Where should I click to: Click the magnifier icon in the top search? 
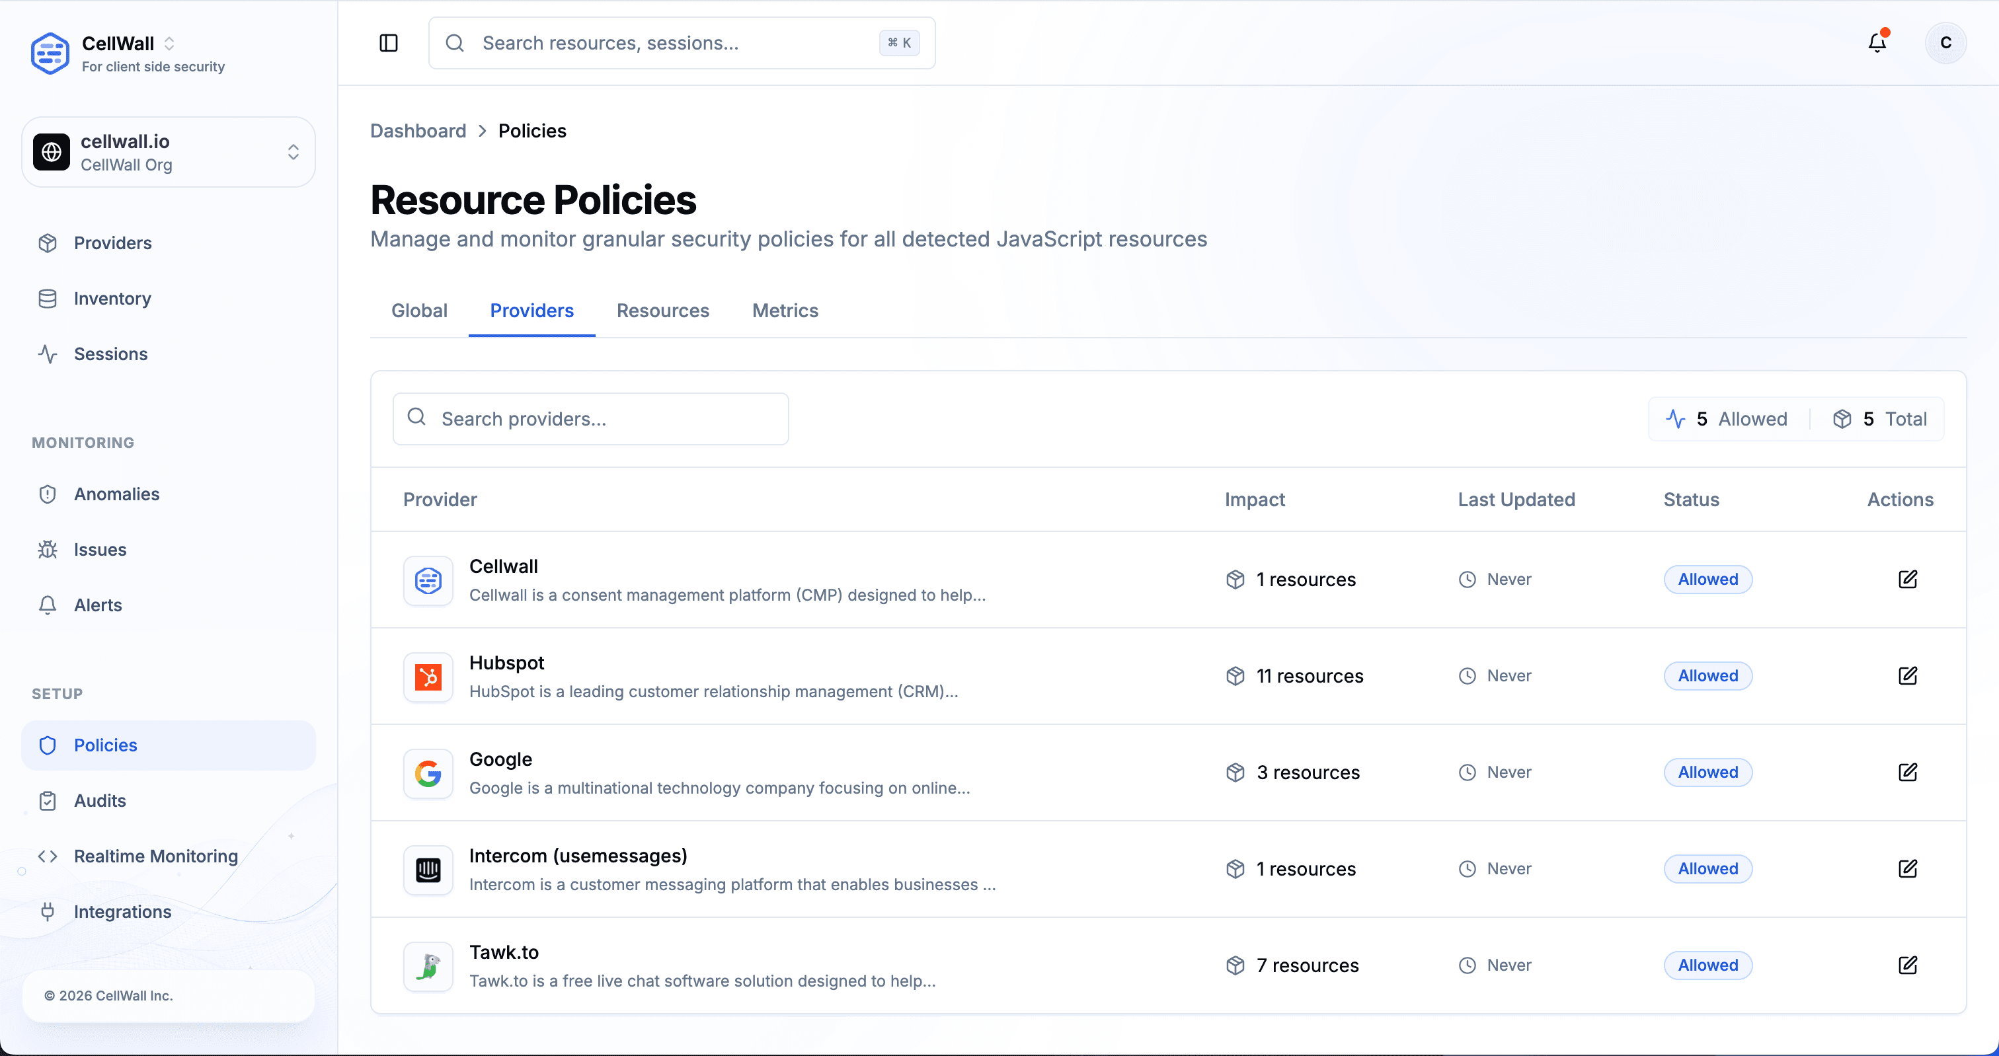455,43
